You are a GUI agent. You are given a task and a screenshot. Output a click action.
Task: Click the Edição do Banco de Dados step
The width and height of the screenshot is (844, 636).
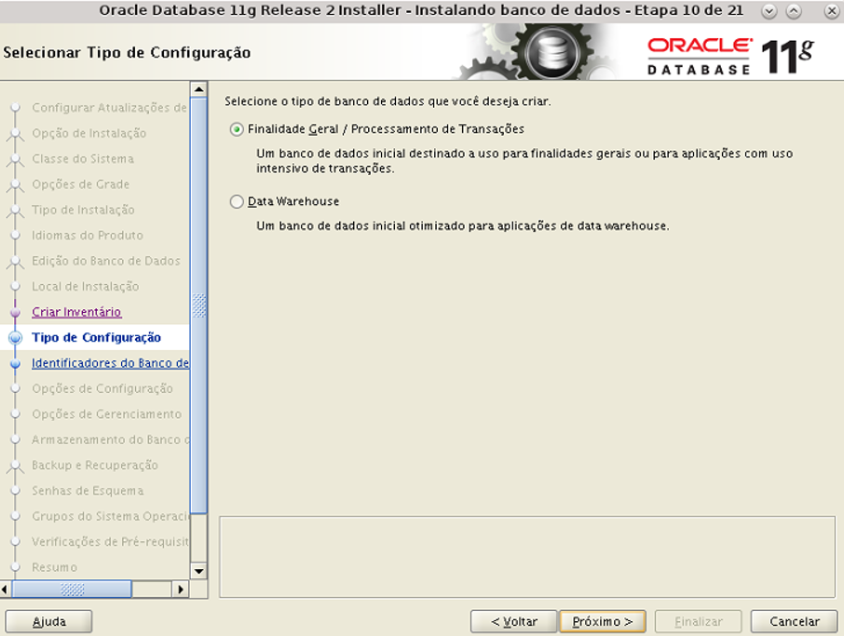(106, 261)
